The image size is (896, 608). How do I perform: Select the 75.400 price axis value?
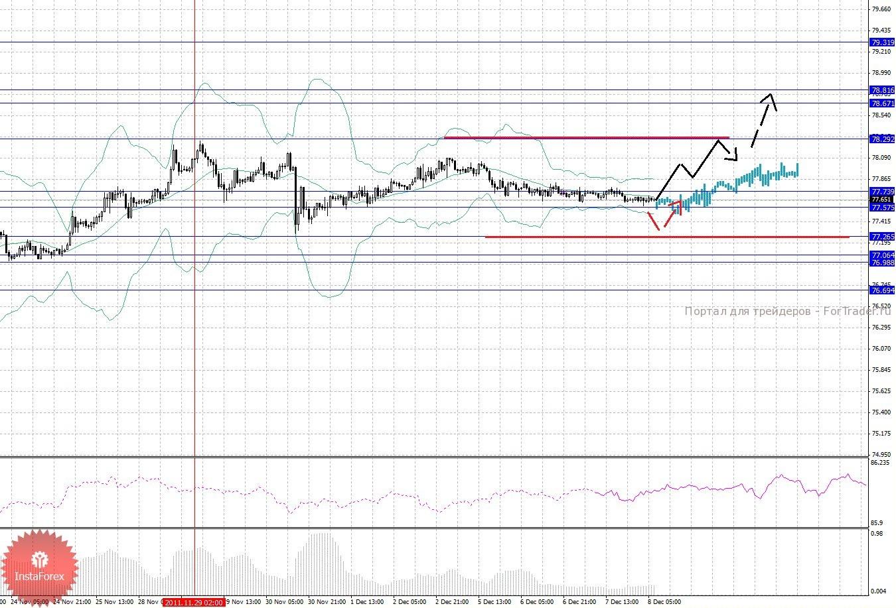pyautogui.click(x=882, y=412)
